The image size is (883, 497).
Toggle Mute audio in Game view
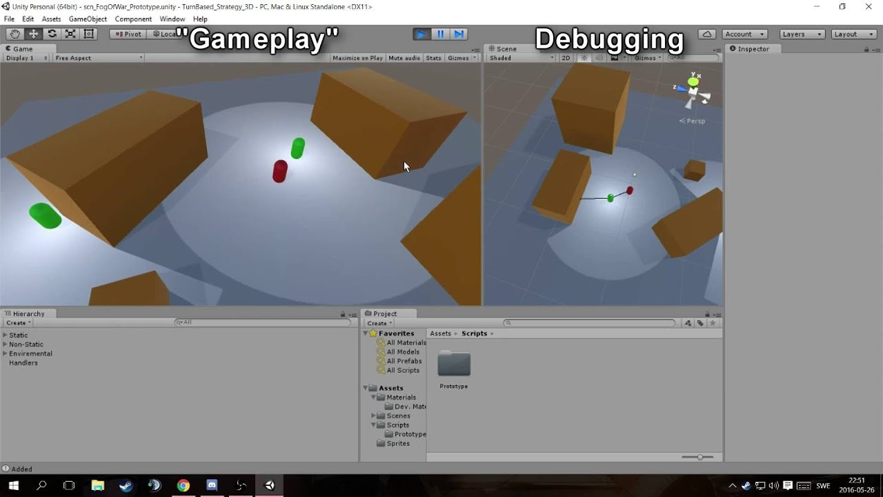[x=404, y=58]
